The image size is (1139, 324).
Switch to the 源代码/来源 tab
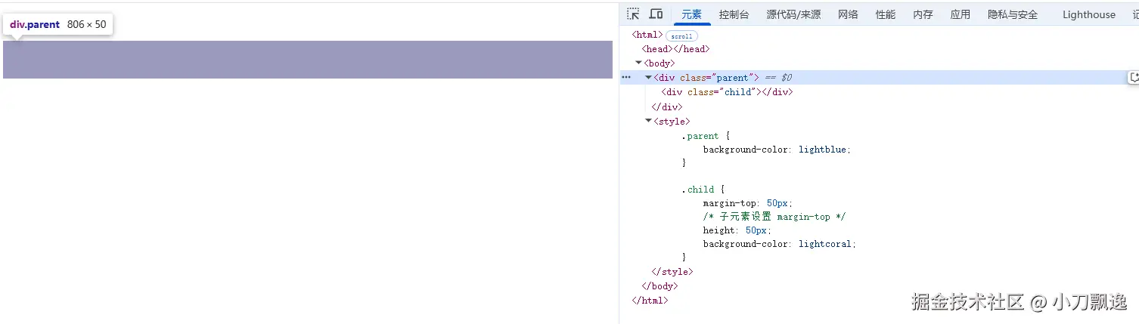click(x=793, y=14)
